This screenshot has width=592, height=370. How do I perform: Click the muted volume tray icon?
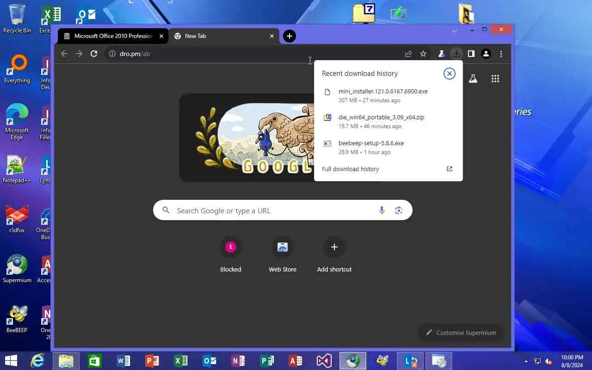(549, 361)
